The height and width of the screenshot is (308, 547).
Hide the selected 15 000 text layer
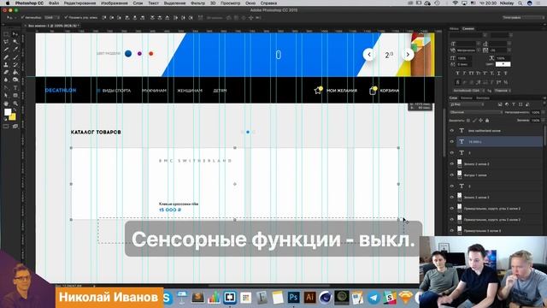(452, 141)
